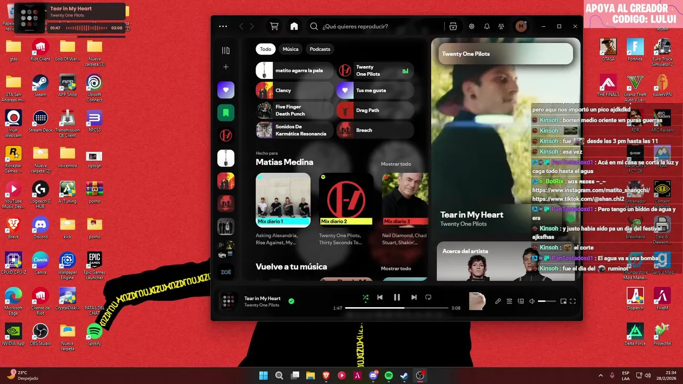Viewport: 683px width, 384px height.
Task: Toggle repeat mode
Action: (x=428, y=297)
